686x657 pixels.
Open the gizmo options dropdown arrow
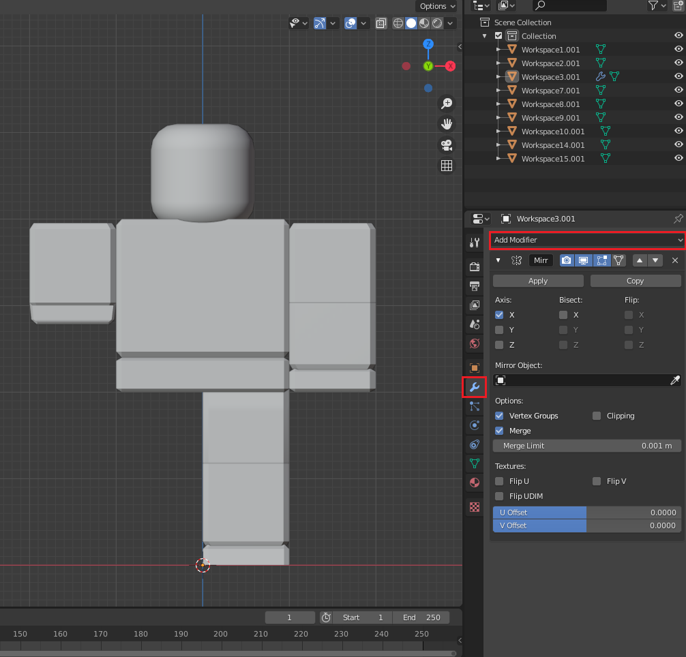click(333, 23)
